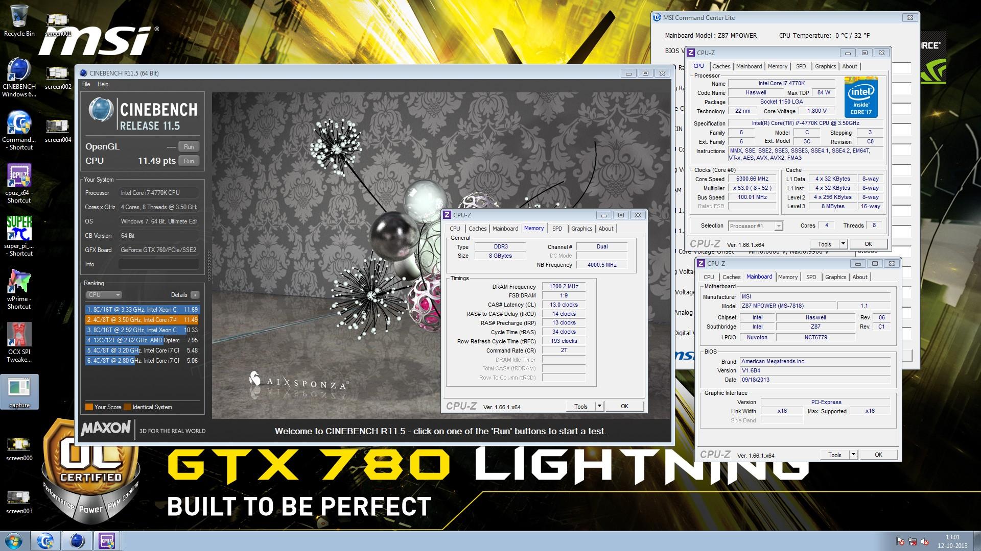The image size is (981, 551).
Task: Open the wPrime shortcut icon
Action: click(19, 289)
